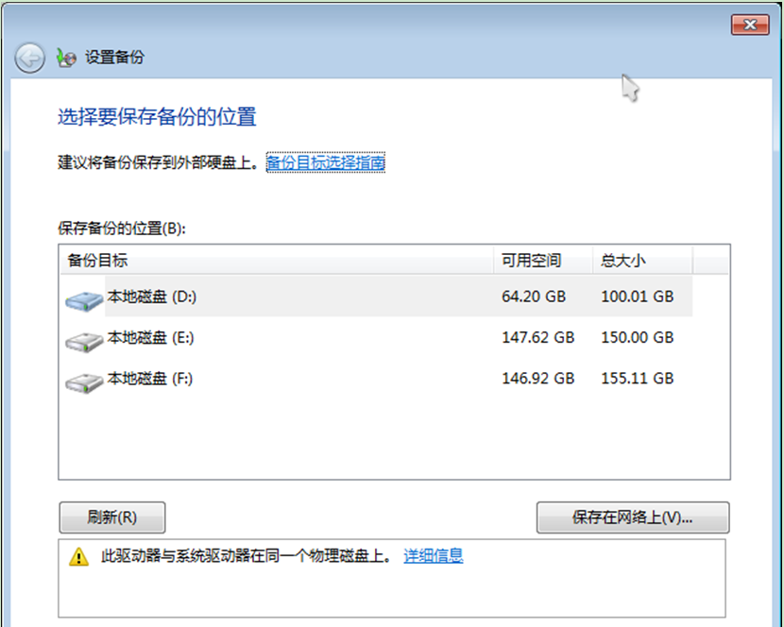784x627 pixels.
Task: Choose 本地磁盘 (F:) in the list
Action: (150, 378)
